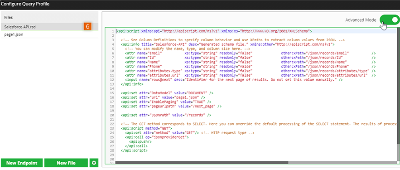Open the gear settings icon

point(94,163)
